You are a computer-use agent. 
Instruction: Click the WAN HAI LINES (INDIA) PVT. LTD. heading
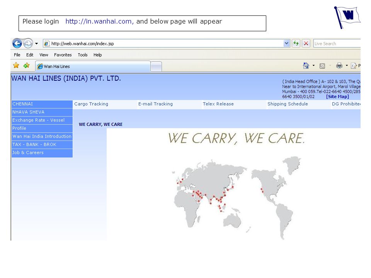click(x=66, y=78)
